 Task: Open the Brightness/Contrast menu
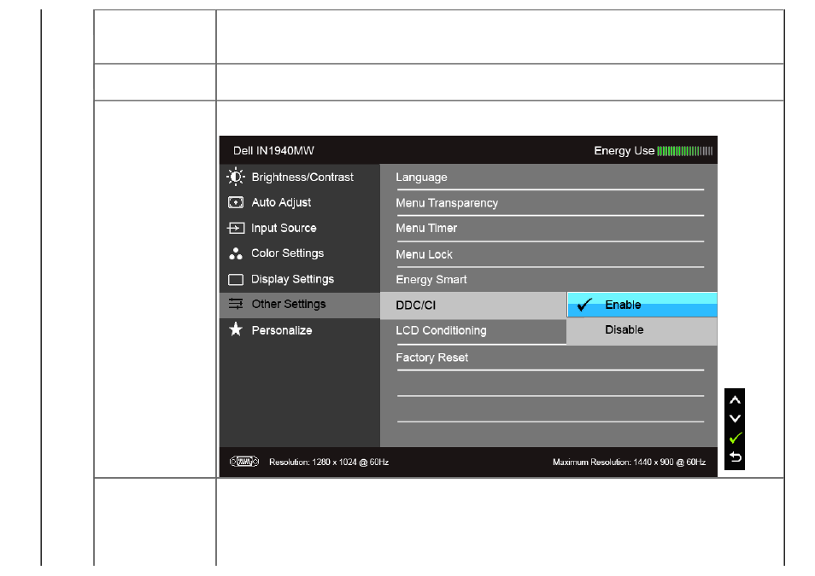pyautogui.click(x=300, y=177)
